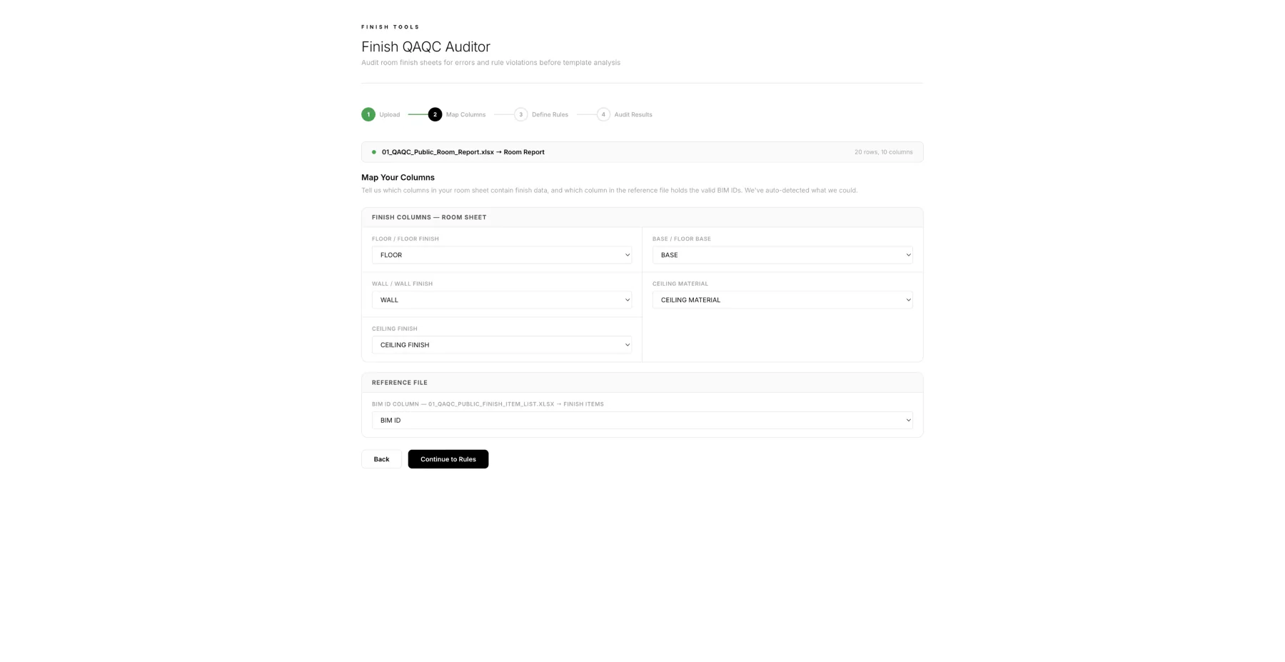
Task: Open the CEILING MATERIAL dropdown
Action: (782, 300)
